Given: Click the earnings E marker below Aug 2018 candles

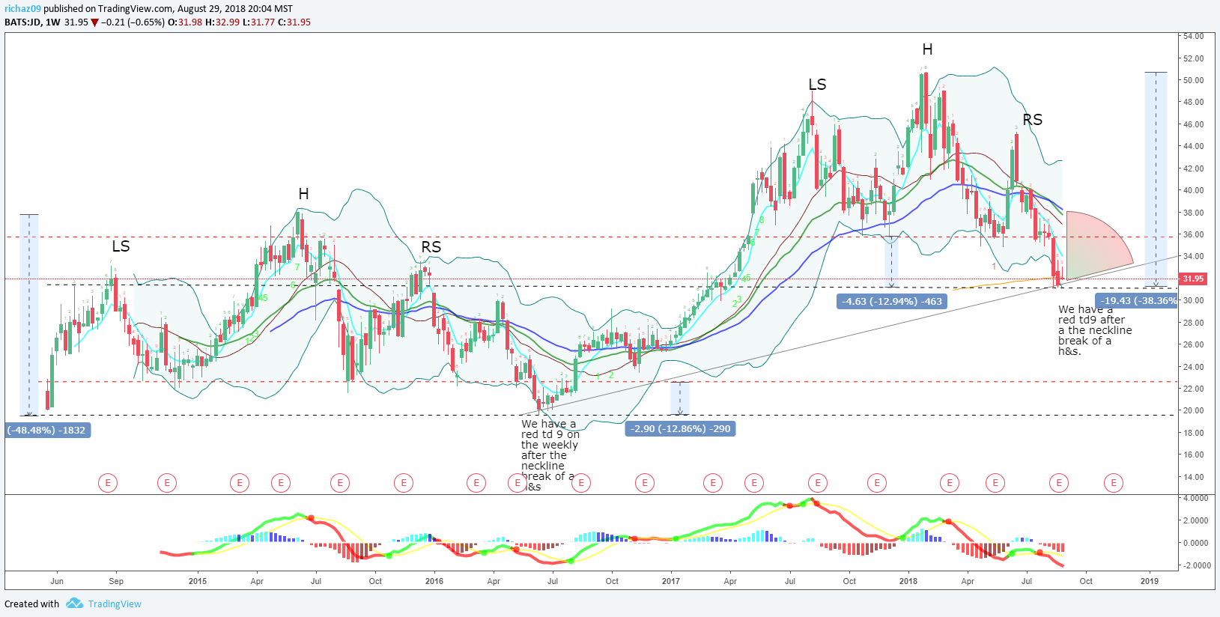Looking at the screenshot, I should [x=1059, y=483].
